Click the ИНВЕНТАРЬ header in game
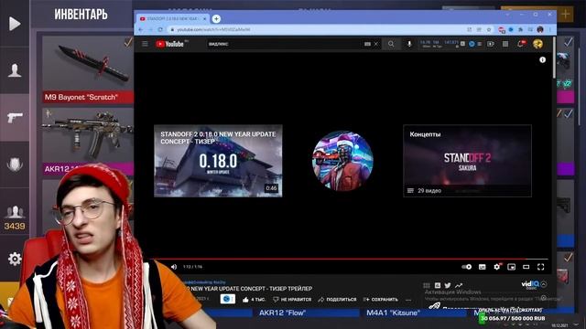 coord(81,15)
